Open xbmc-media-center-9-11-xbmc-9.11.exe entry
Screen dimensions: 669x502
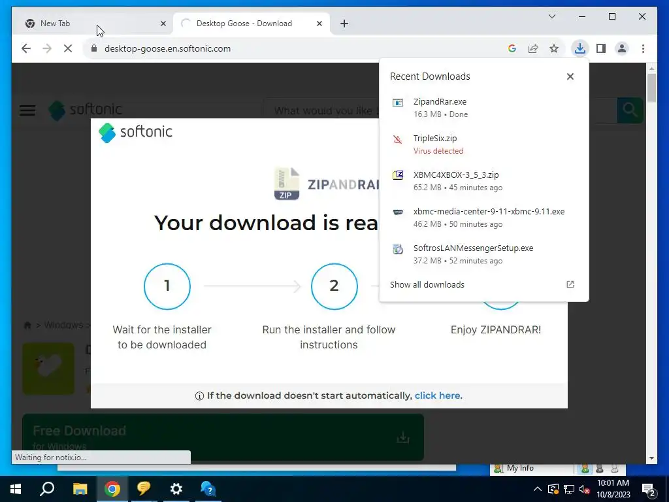tap(484, 218)
